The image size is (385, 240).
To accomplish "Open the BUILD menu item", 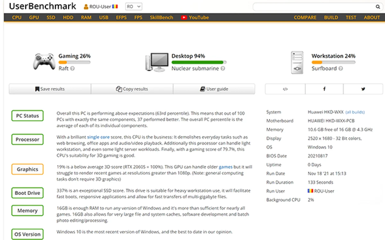I will pyautogui.click(x=331, y=17).
